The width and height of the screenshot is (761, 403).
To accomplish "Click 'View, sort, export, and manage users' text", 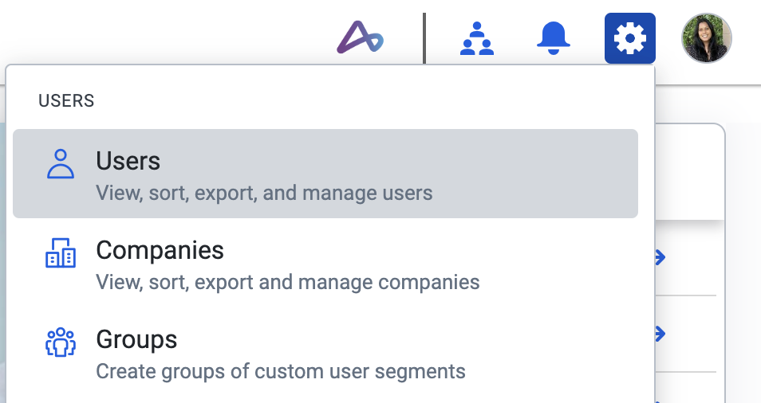I will (264, 193).
